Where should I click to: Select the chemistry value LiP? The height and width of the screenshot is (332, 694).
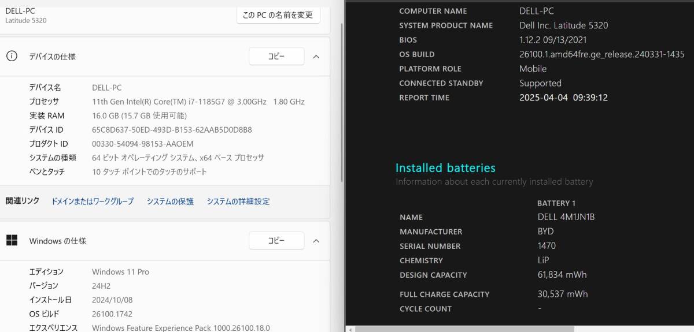pos(543,260)
